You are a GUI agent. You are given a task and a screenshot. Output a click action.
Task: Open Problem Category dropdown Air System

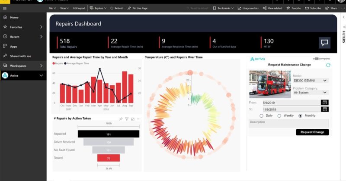[x=310, y=93]
